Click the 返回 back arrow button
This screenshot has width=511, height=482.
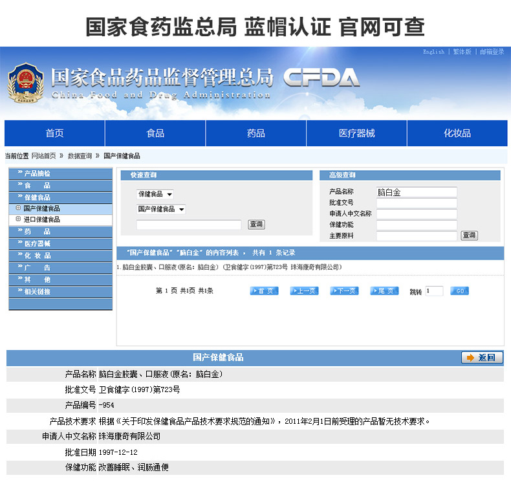coord(482,358)
